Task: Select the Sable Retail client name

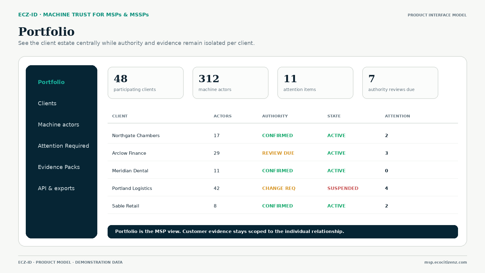Action: click(125, 206)
